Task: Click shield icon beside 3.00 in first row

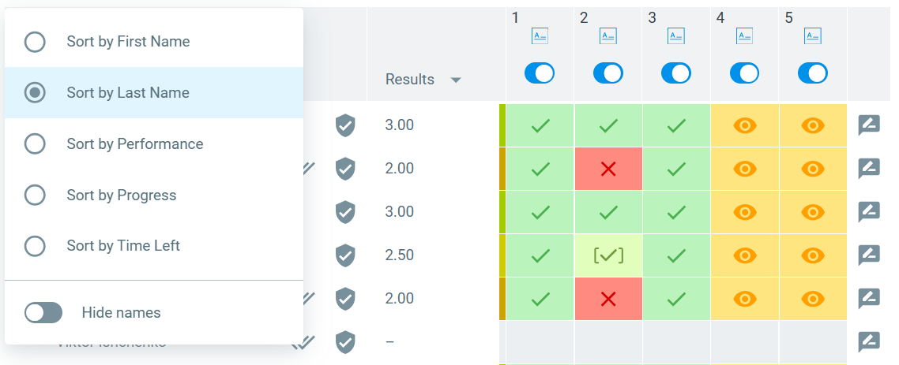Action: click(345, 125)
